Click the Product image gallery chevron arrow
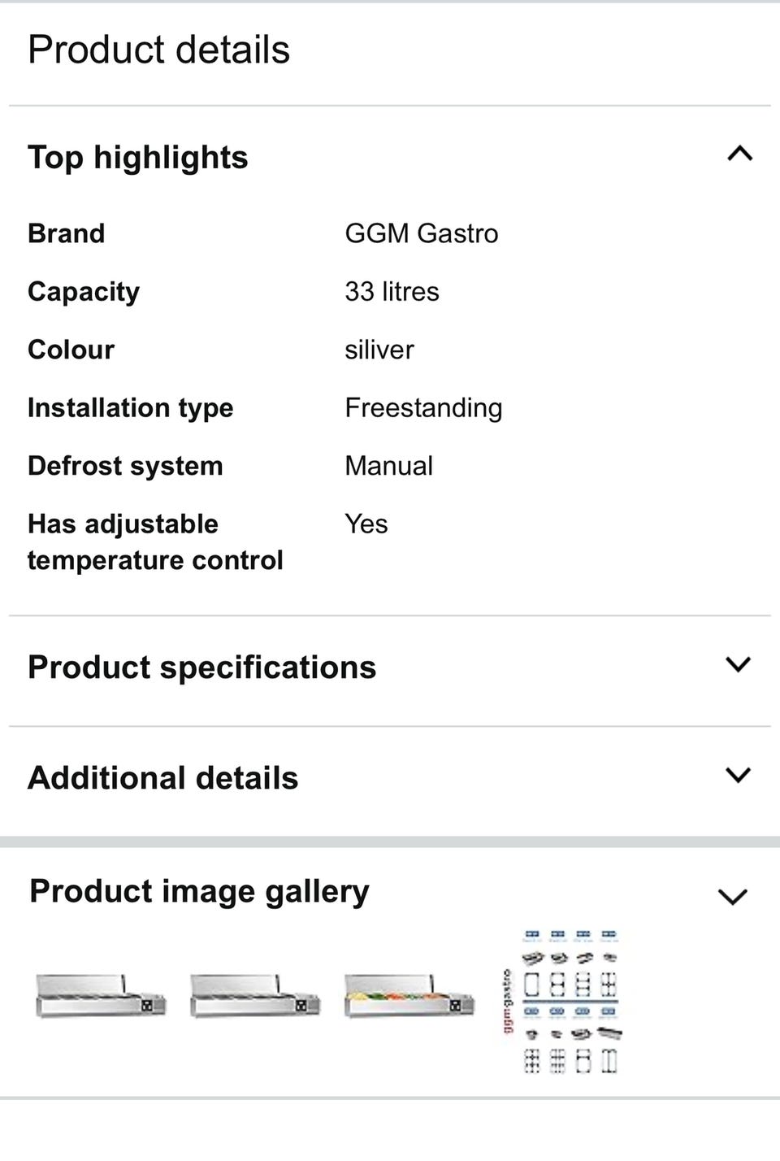The width and height of the screenshot is (780, 1161). (733, 896)
